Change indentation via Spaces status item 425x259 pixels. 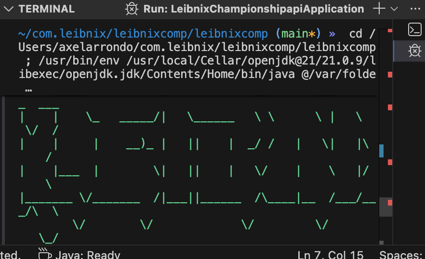[402, 255]
